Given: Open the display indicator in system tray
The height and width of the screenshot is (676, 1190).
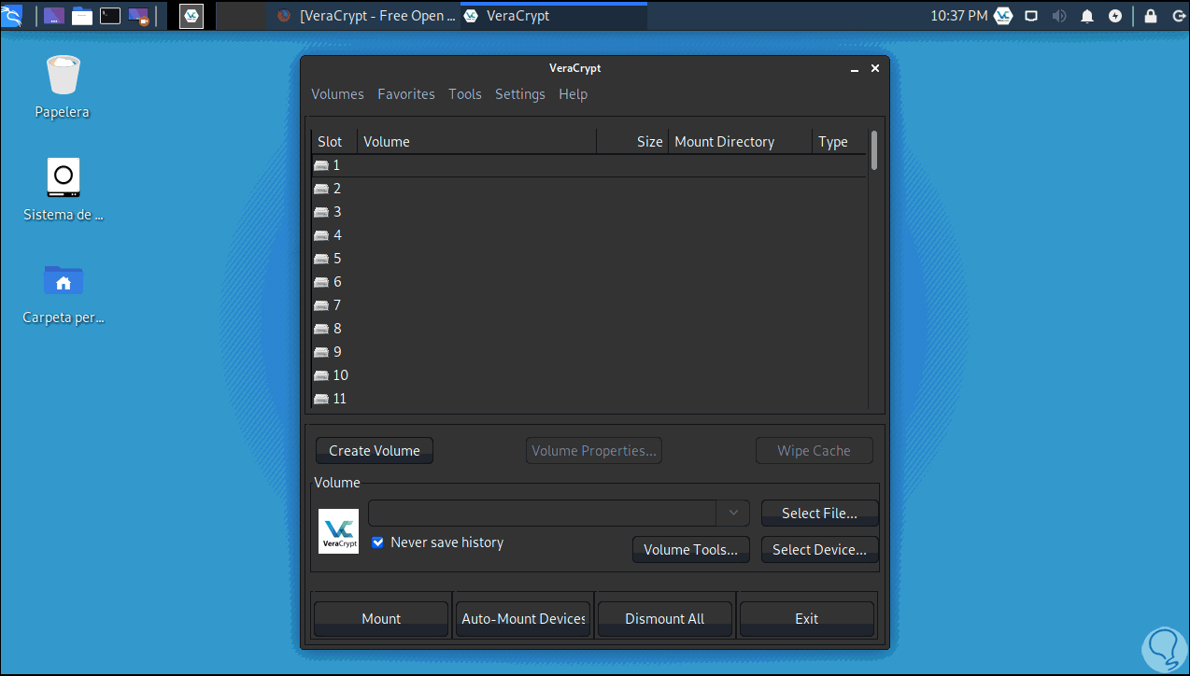Looking at the screenshot, I should (1031, 16).
